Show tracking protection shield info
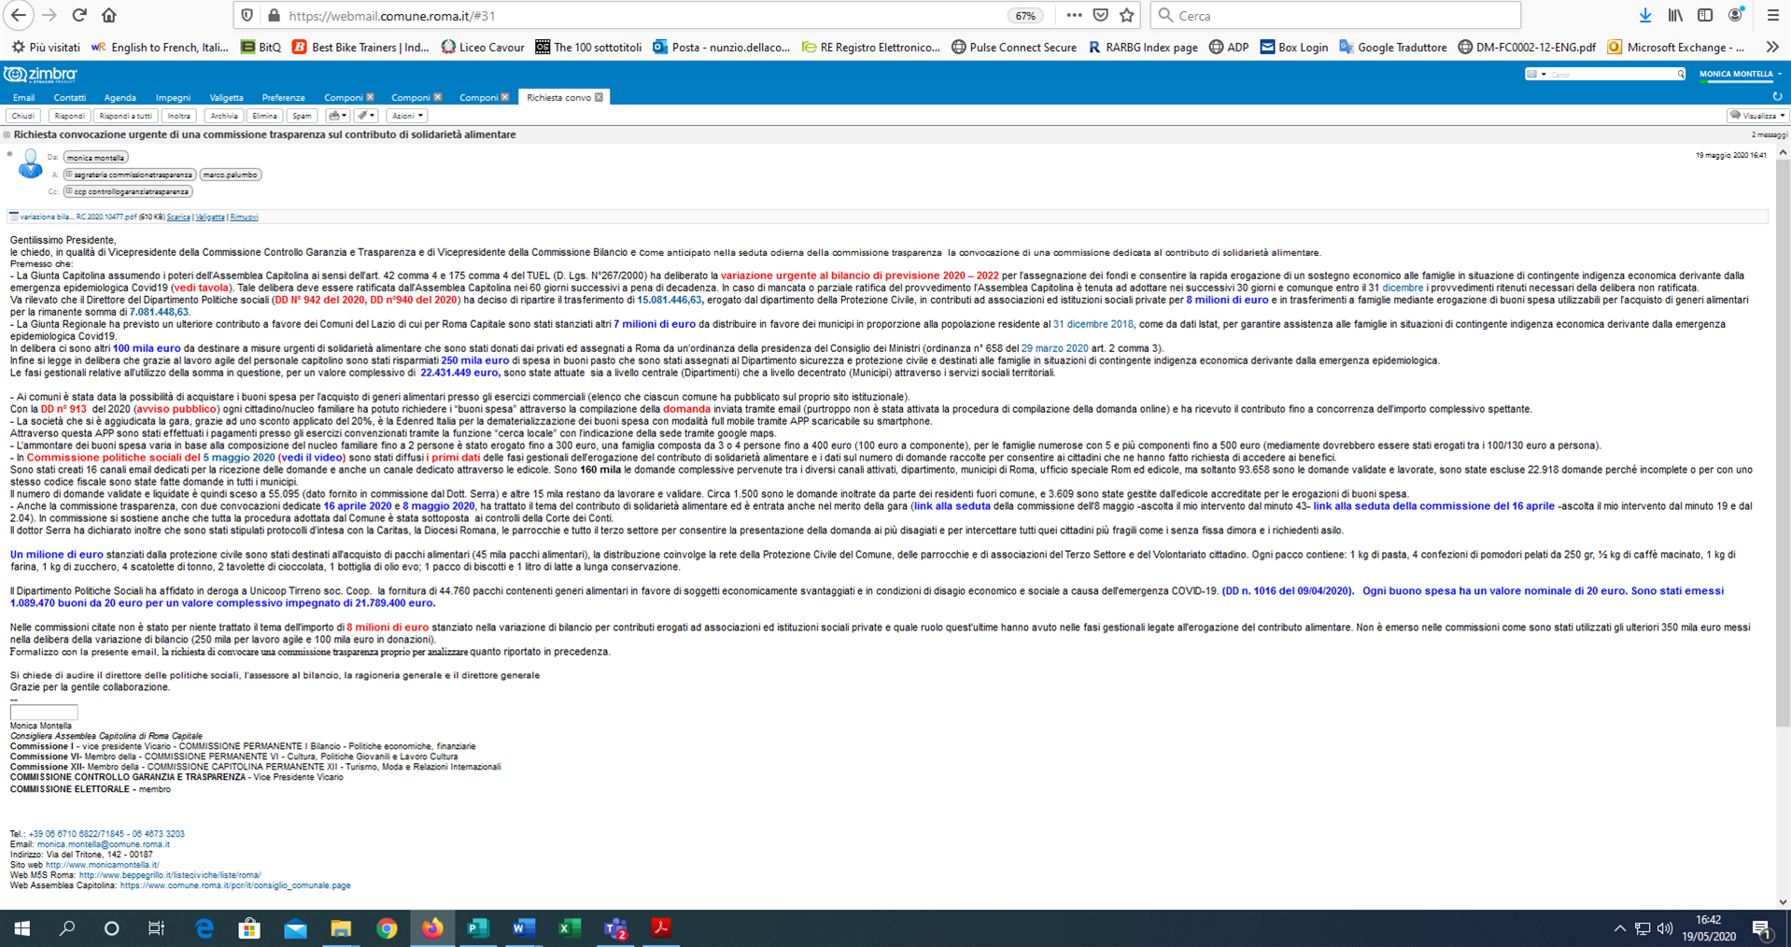This screenshot has width=1791, height=947. [247, 15]
